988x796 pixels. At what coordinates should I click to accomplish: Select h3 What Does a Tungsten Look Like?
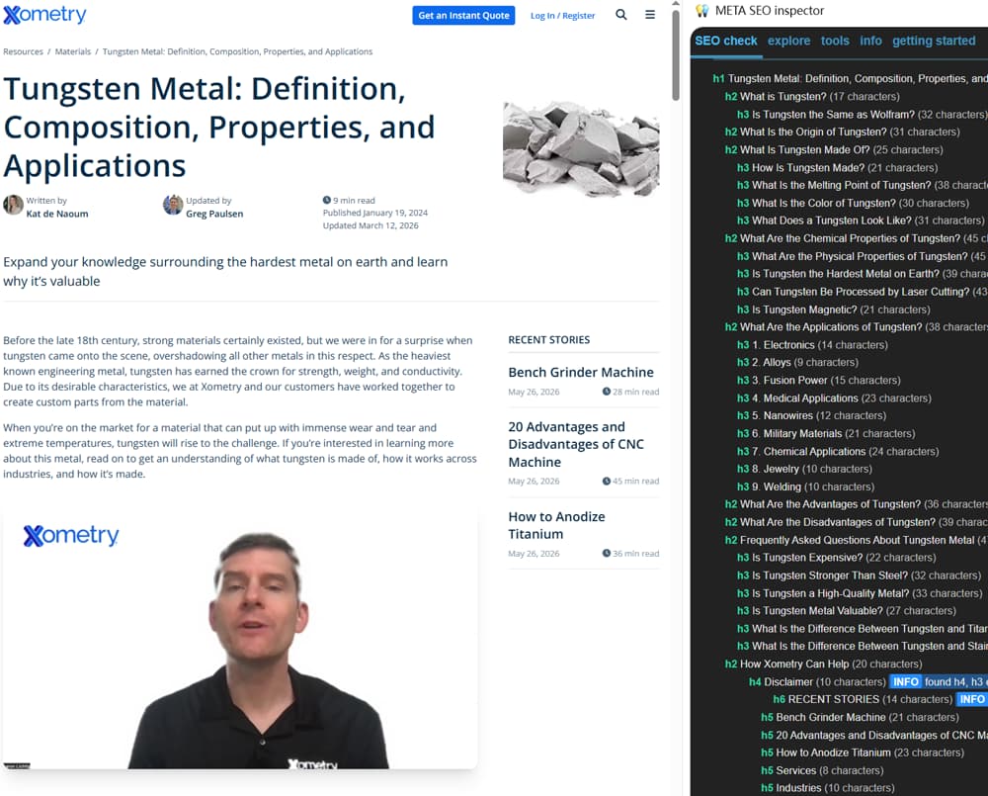tap(861, 221)
